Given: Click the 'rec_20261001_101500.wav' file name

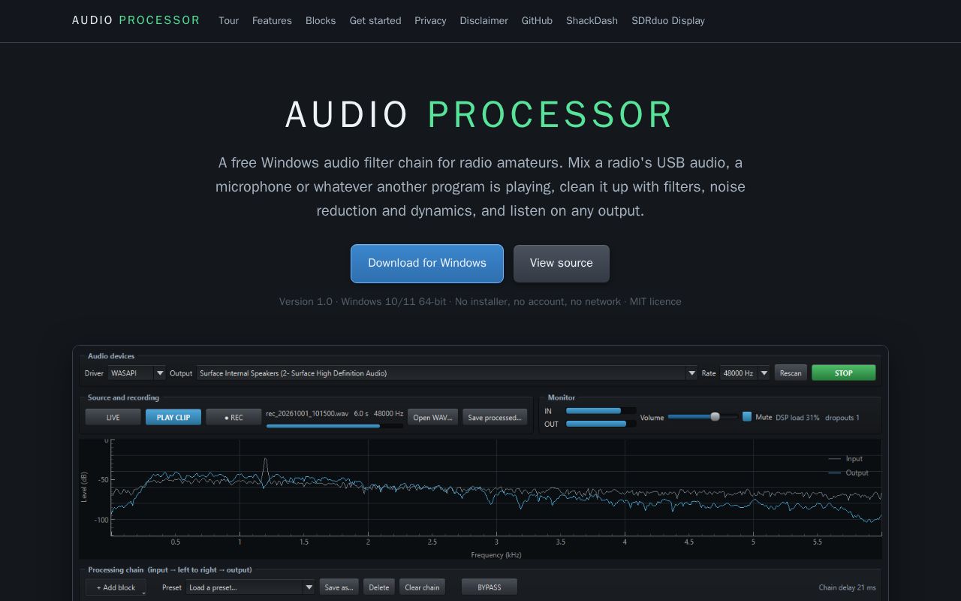Looking at the screenshot, I should (307, 413).
